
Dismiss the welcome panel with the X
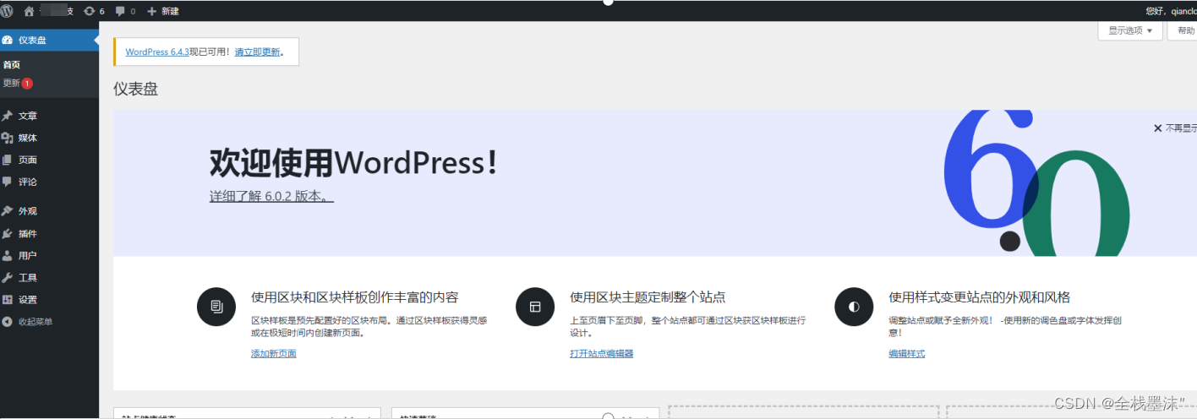1158,128
